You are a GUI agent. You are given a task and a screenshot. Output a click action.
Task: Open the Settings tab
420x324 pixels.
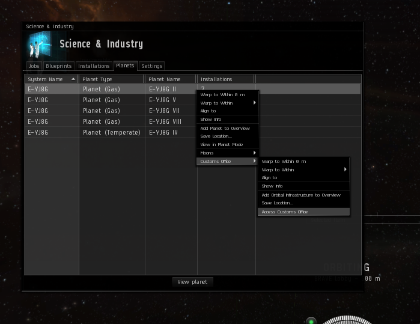[x=152, y=66]
